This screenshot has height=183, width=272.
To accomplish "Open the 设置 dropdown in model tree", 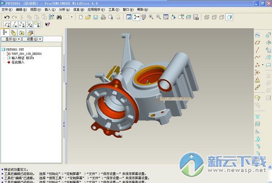I will 32,39.
